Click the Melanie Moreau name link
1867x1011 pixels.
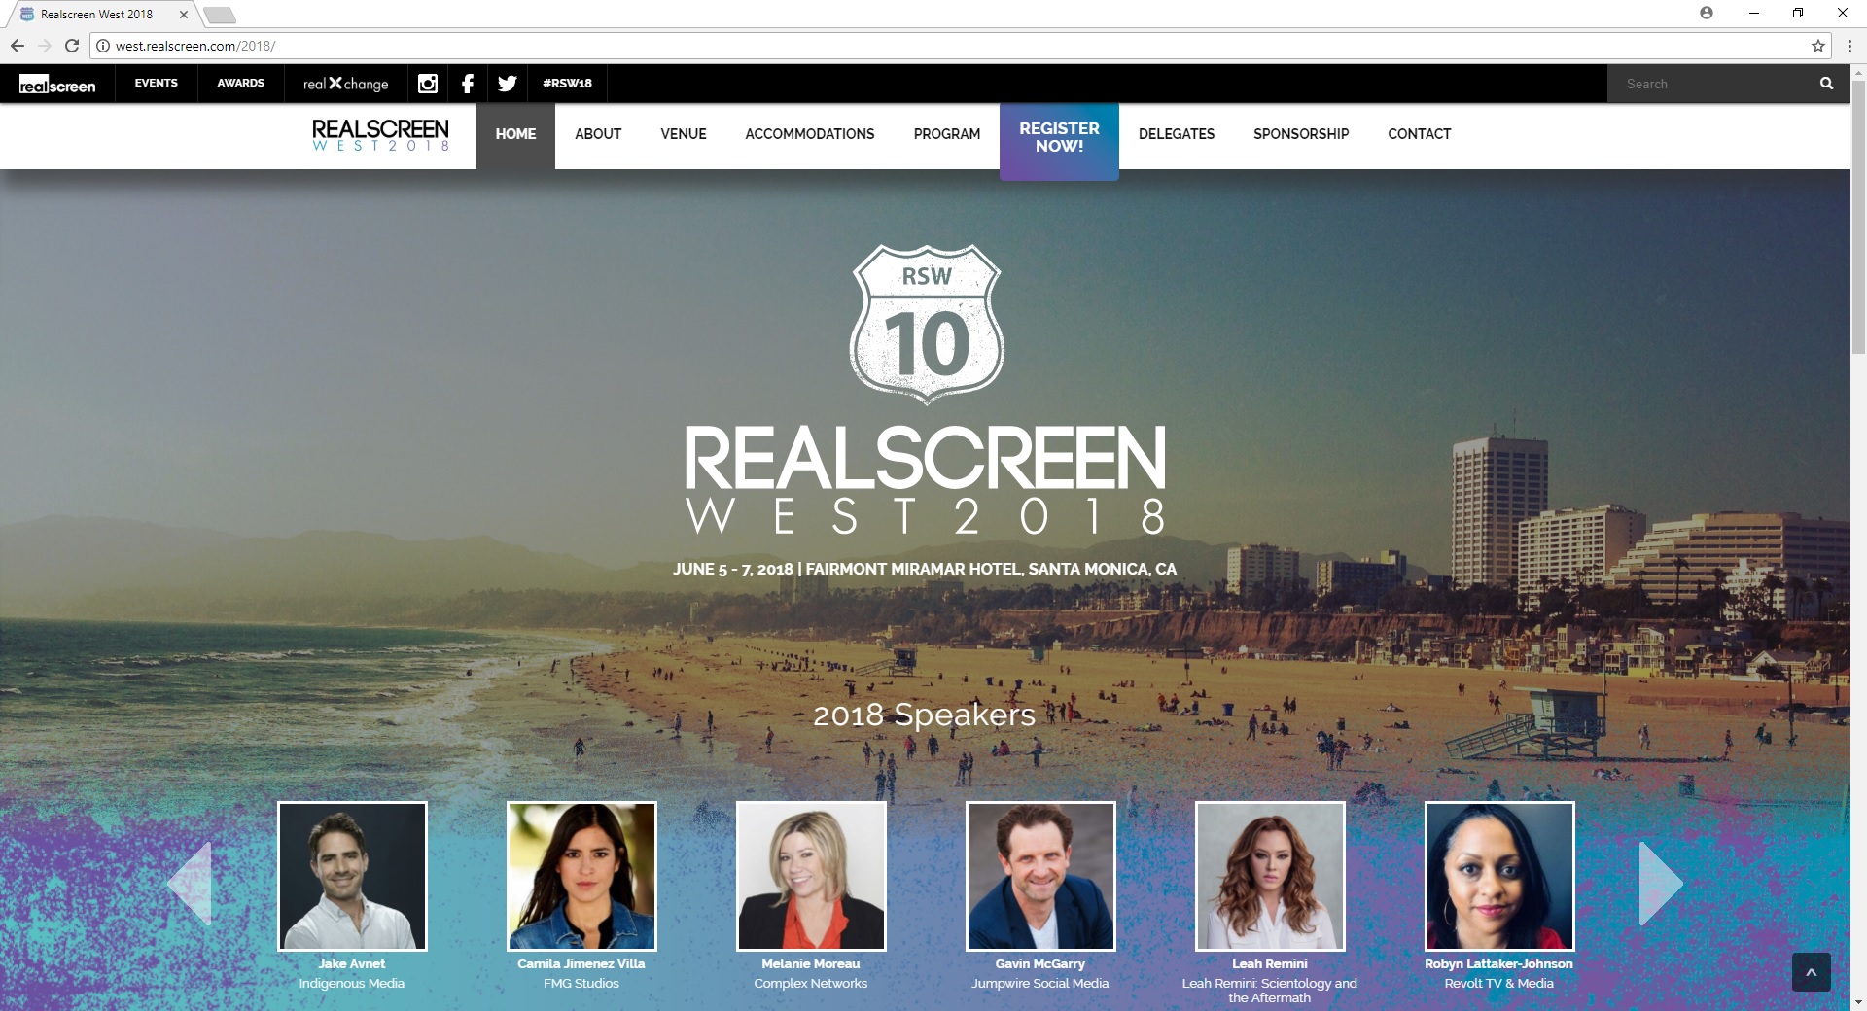(811, 964)
